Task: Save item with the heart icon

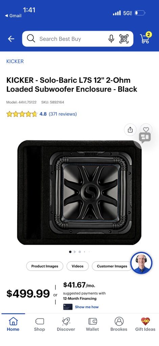Action: tap(146, 130)
